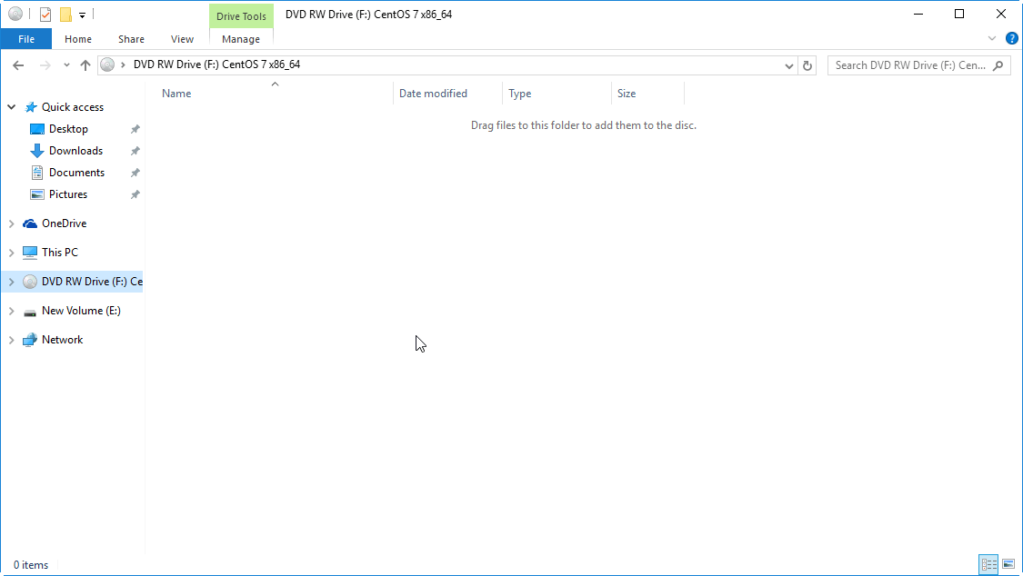The height and width of the screenshot is (576, 1023).
Task: Open the Manage ribbon tab
Action: (241, 39)
